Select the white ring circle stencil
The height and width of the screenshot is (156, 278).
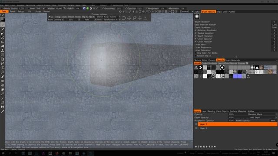222,68
